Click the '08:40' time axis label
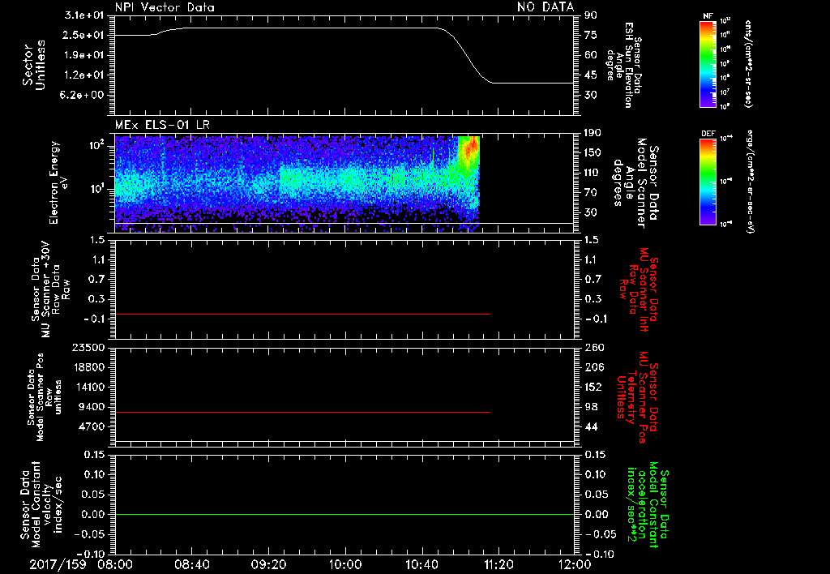The height and width of the screenshot is (574, 830). pyautogui.click(x=191, y=564)
